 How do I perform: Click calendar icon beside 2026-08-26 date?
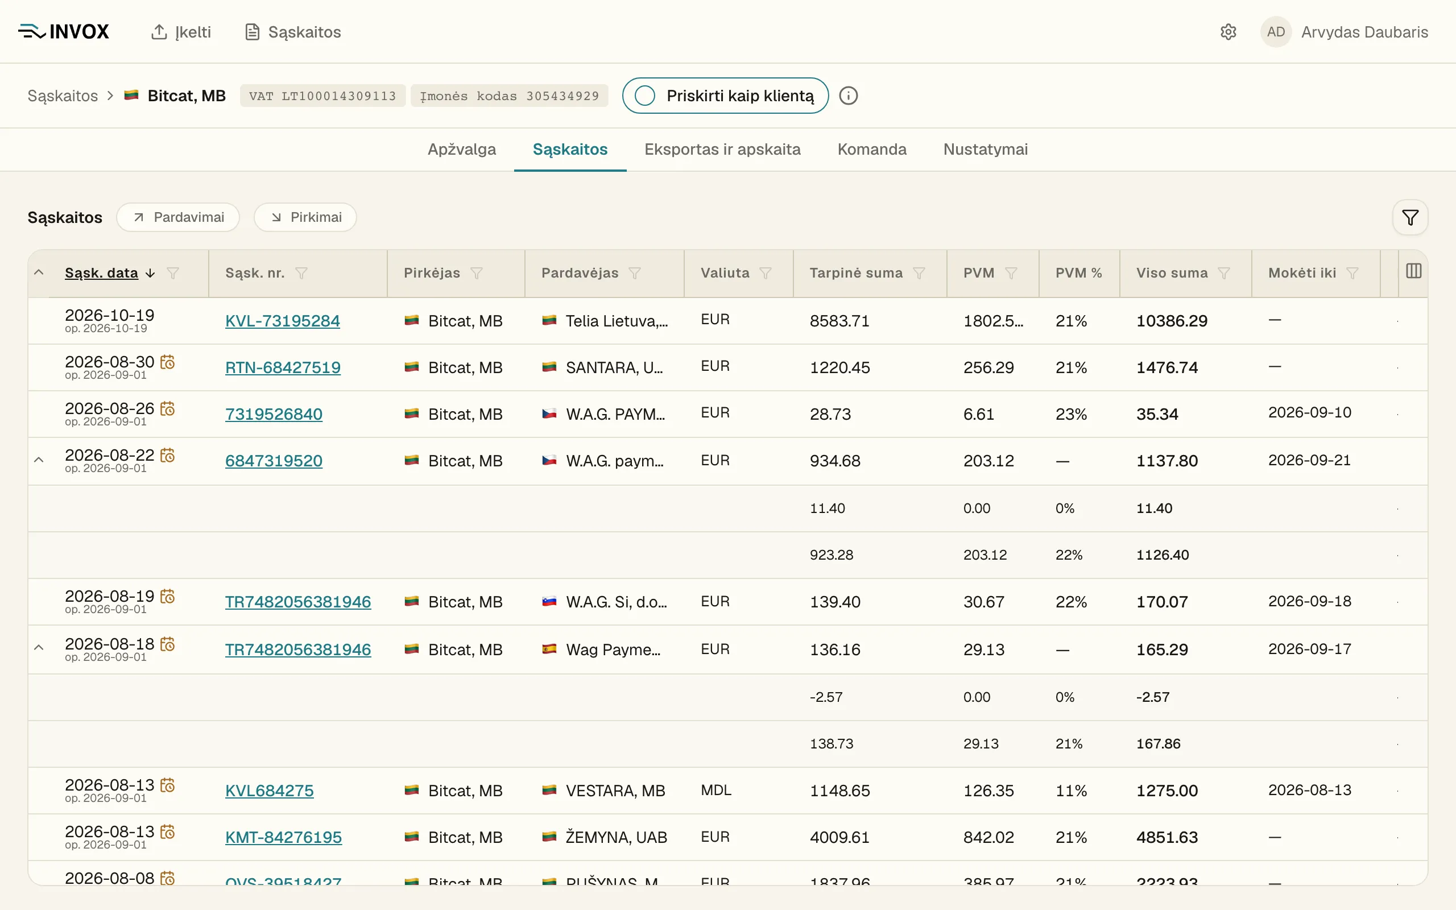(x=167, y=409)
